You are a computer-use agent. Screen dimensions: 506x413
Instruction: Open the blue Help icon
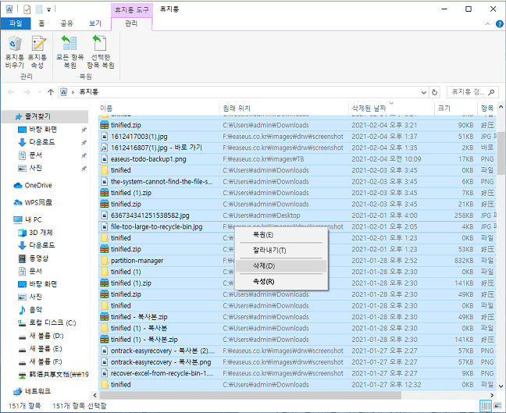[499, 23]
